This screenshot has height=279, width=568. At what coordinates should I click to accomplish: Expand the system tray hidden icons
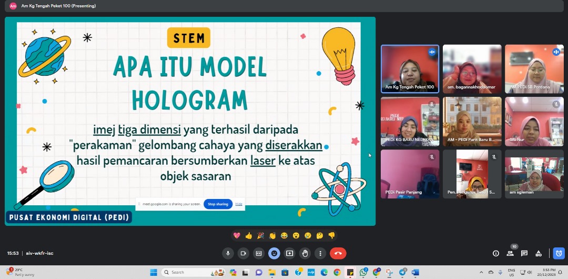(x=481, y=272)
